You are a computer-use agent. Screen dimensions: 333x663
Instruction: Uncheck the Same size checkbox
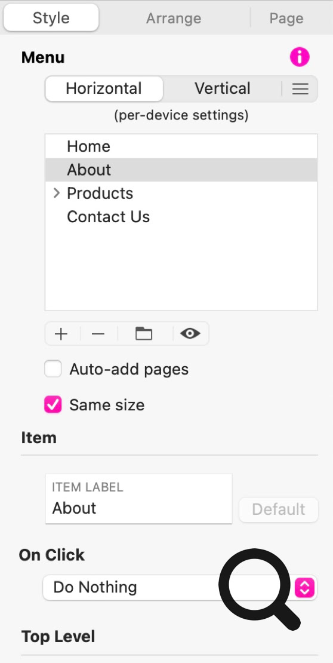53,404
